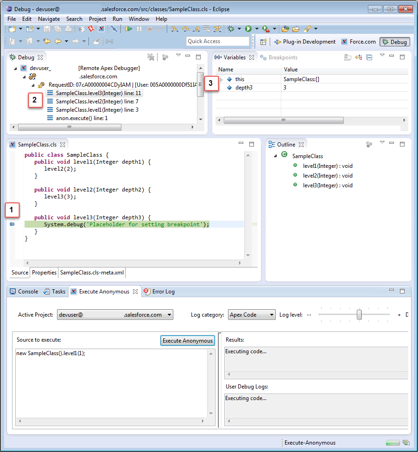Click the Execute Anonymous button
Screen dimensions: 418x452
[x=188, y=340]
